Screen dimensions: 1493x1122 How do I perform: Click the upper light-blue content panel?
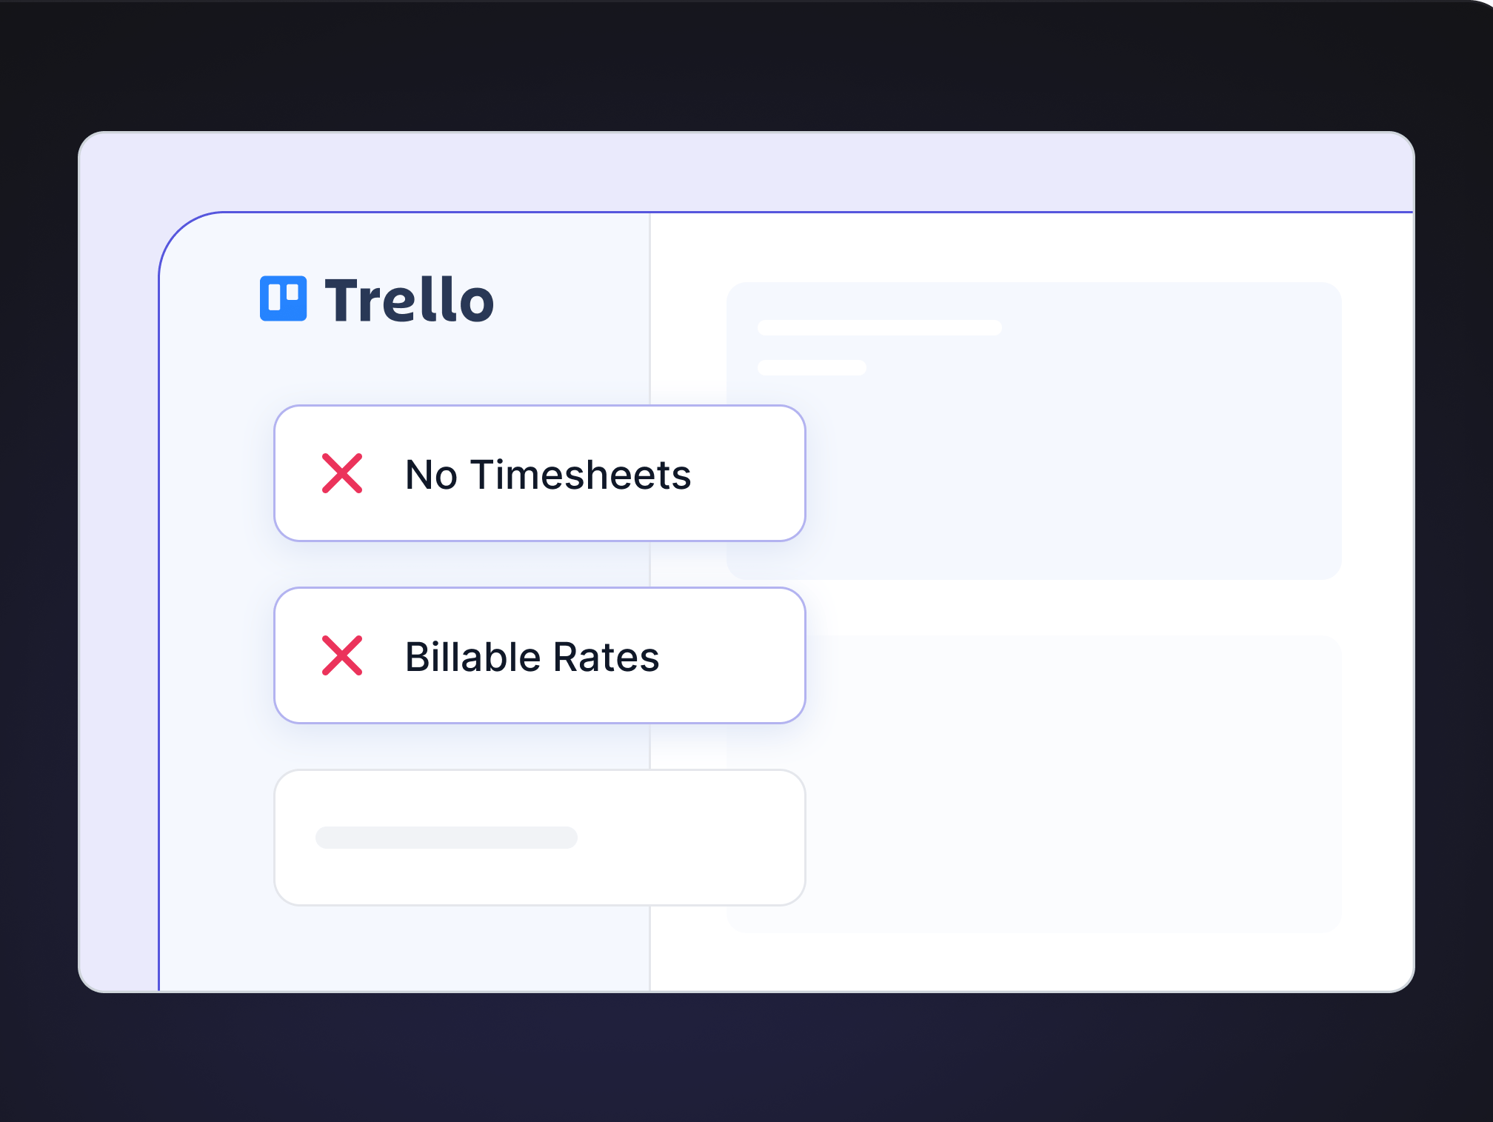pos(1074,459)
